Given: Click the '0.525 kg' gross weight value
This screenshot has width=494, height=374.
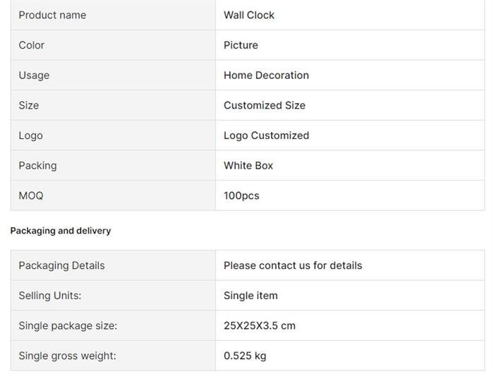Looking at the screenshot, I should [245, 356].
